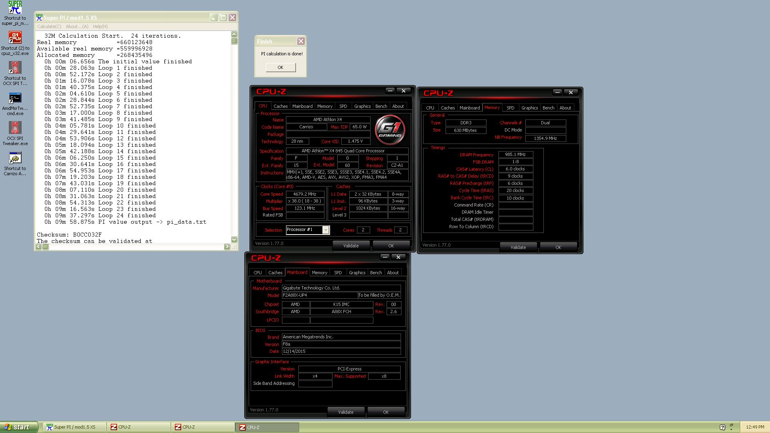Open the About...(A) menu in Super PI

pyautogui.click(x=77, y=26)
